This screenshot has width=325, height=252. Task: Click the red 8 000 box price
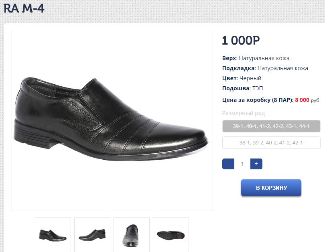303,100
